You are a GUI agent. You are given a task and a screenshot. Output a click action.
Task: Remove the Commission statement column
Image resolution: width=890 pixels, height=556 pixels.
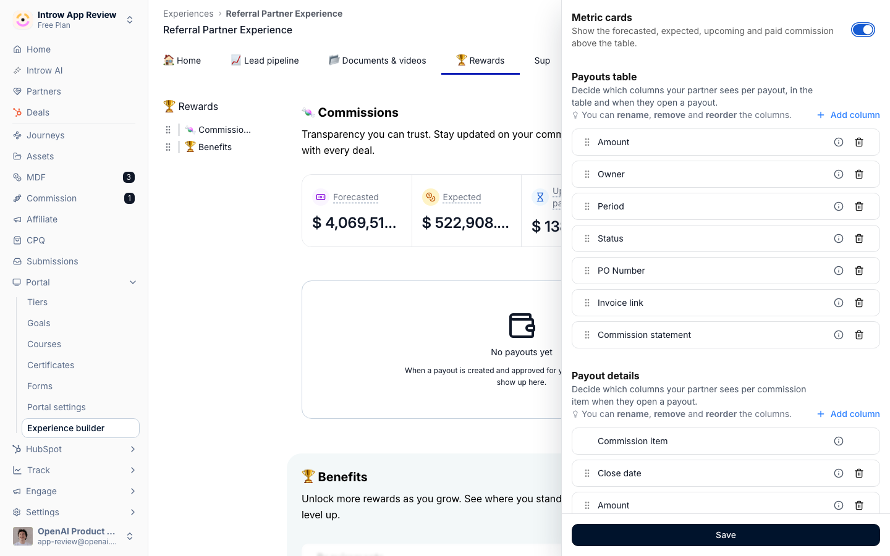point(859,335)
